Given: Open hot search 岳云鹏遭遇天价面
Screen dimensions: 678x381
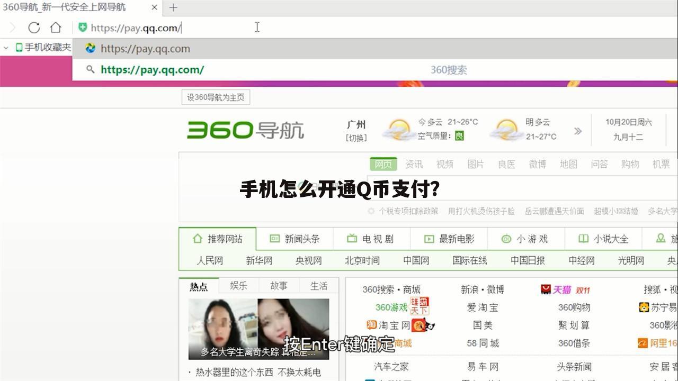Looking at the screenshot, I should point(554,211).
